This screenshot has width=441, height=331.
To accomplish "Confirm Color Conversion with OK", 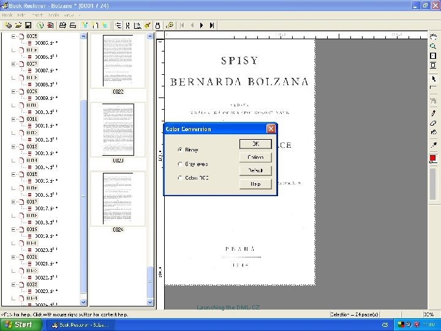I will [x=255, y=144].
